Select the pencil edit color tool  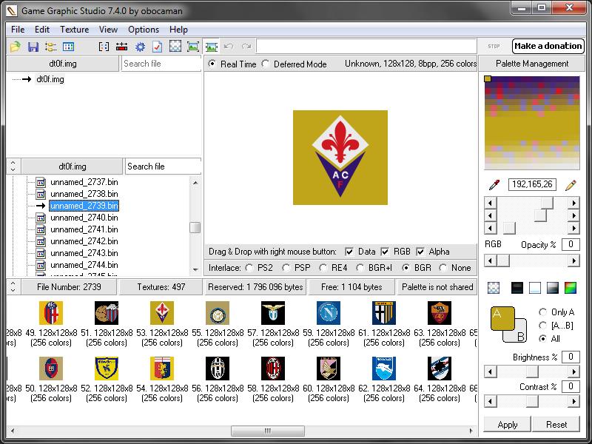pyautogui.click(x=571, y=184)
